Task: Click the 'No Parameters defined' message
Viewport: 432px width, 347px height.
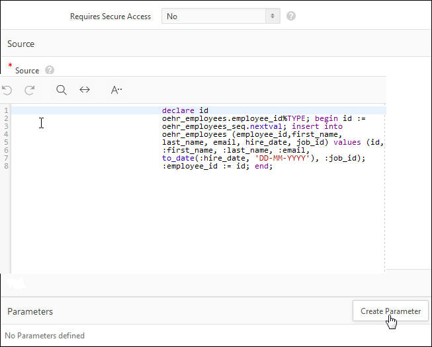Action: [x=45, y=336]
